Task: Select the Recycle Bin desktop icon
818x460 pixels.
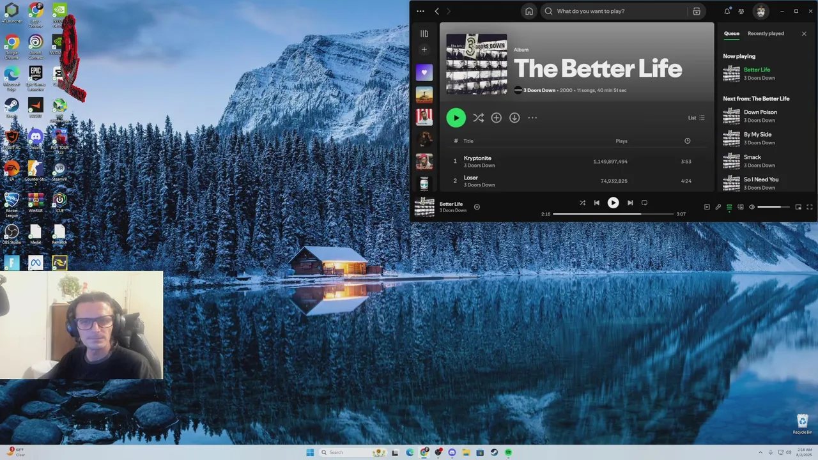Action: pos(803,424)
